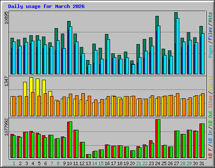
Task: Select day label 20 on the x-axis
Action: click(132, 163)
